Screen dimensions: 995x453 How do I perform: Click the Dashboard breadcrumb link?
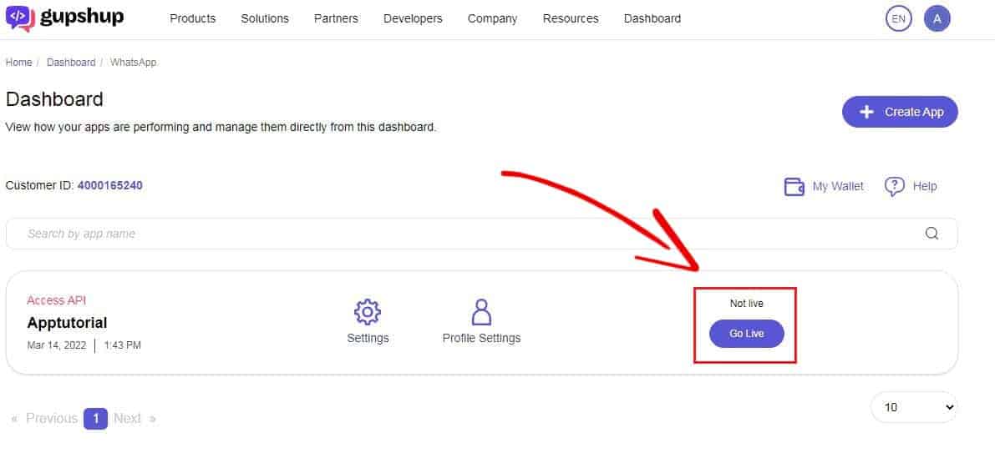(x=71, y=62)
